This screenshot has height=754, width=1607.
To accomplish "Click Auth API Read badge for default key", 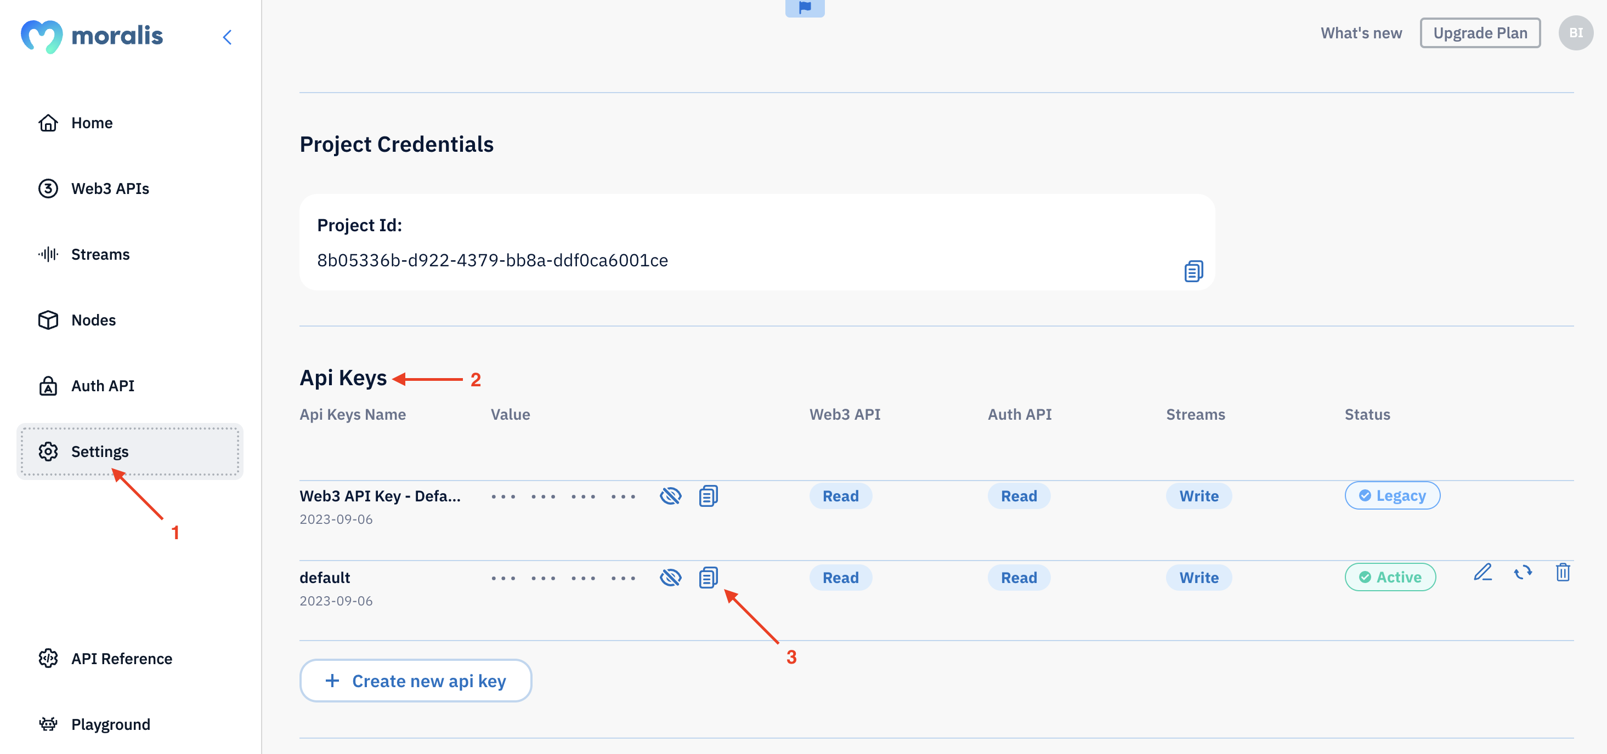I will pos(1018,578).
